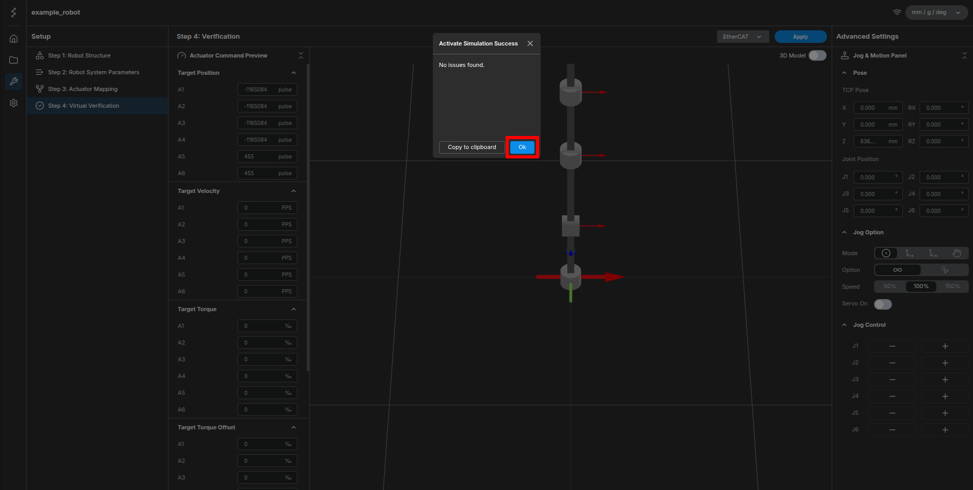The image size is (973, 490).
Task: Close the Activate Simulation Success dialog
Action: [x=530, y=43]
